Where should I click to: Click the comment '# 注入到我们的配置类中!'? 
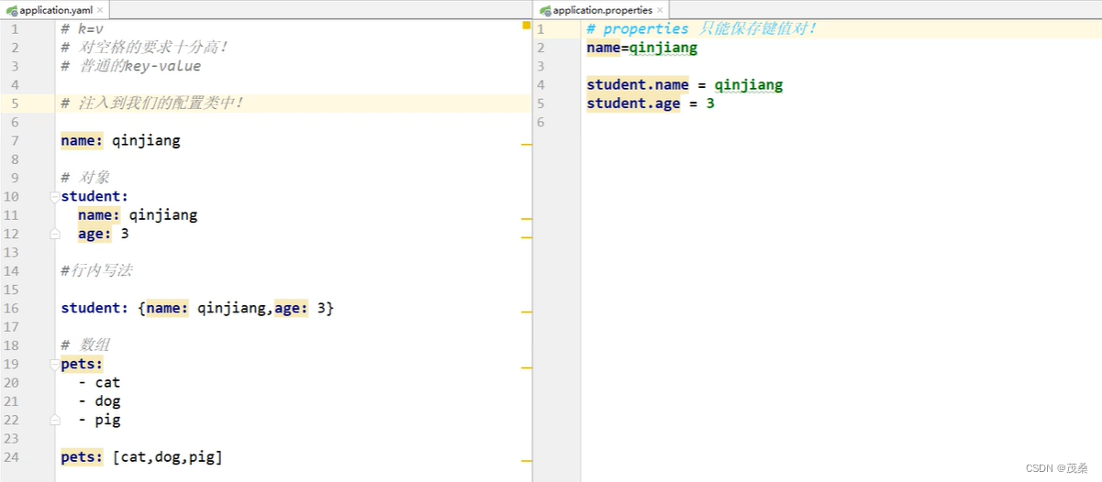tap(152, 103)
